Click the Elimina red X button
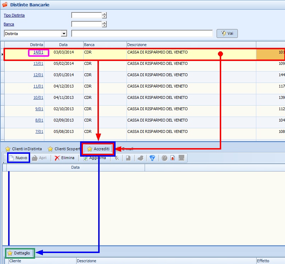The height and width of the screenshot is (264, 285). 65,158
